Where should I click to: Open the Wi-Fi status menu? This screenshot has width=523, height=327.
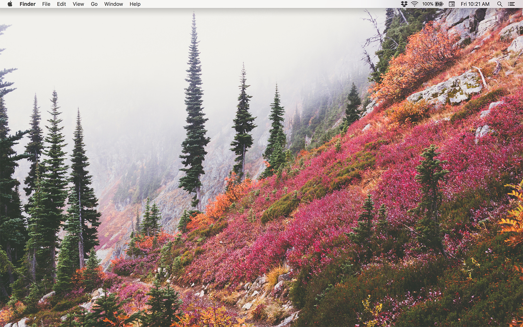[x=415, y=4]
